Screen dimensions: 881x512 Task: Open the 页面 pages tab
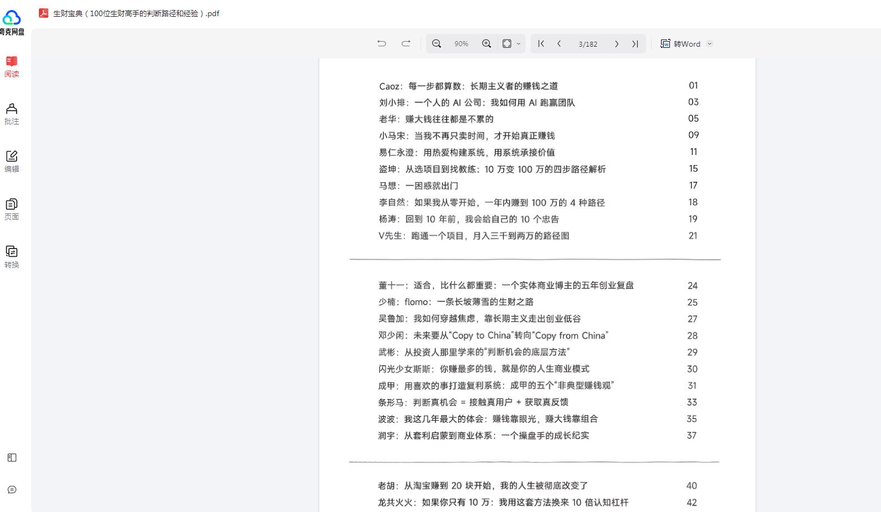pyautogui.click(x=12, y=209)
